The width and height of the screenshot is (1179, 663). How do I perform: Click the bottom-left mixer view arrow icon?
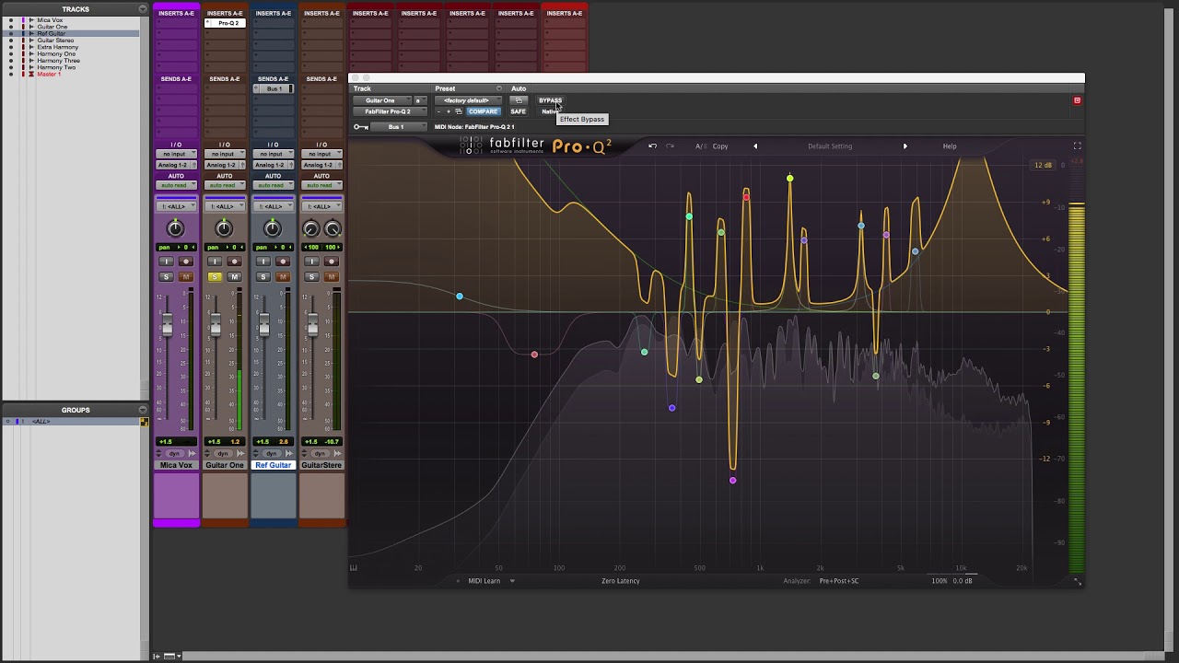(x=157, y=656)
